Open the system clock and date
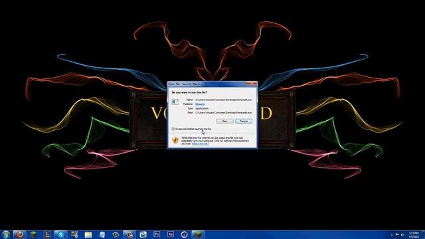 coord(414,234)
